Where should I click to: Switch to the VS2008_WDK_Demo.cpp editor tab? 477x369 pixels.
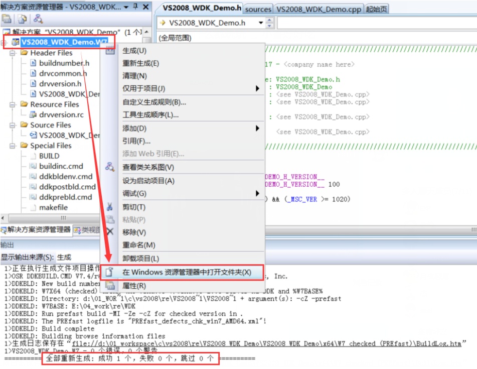319,9
